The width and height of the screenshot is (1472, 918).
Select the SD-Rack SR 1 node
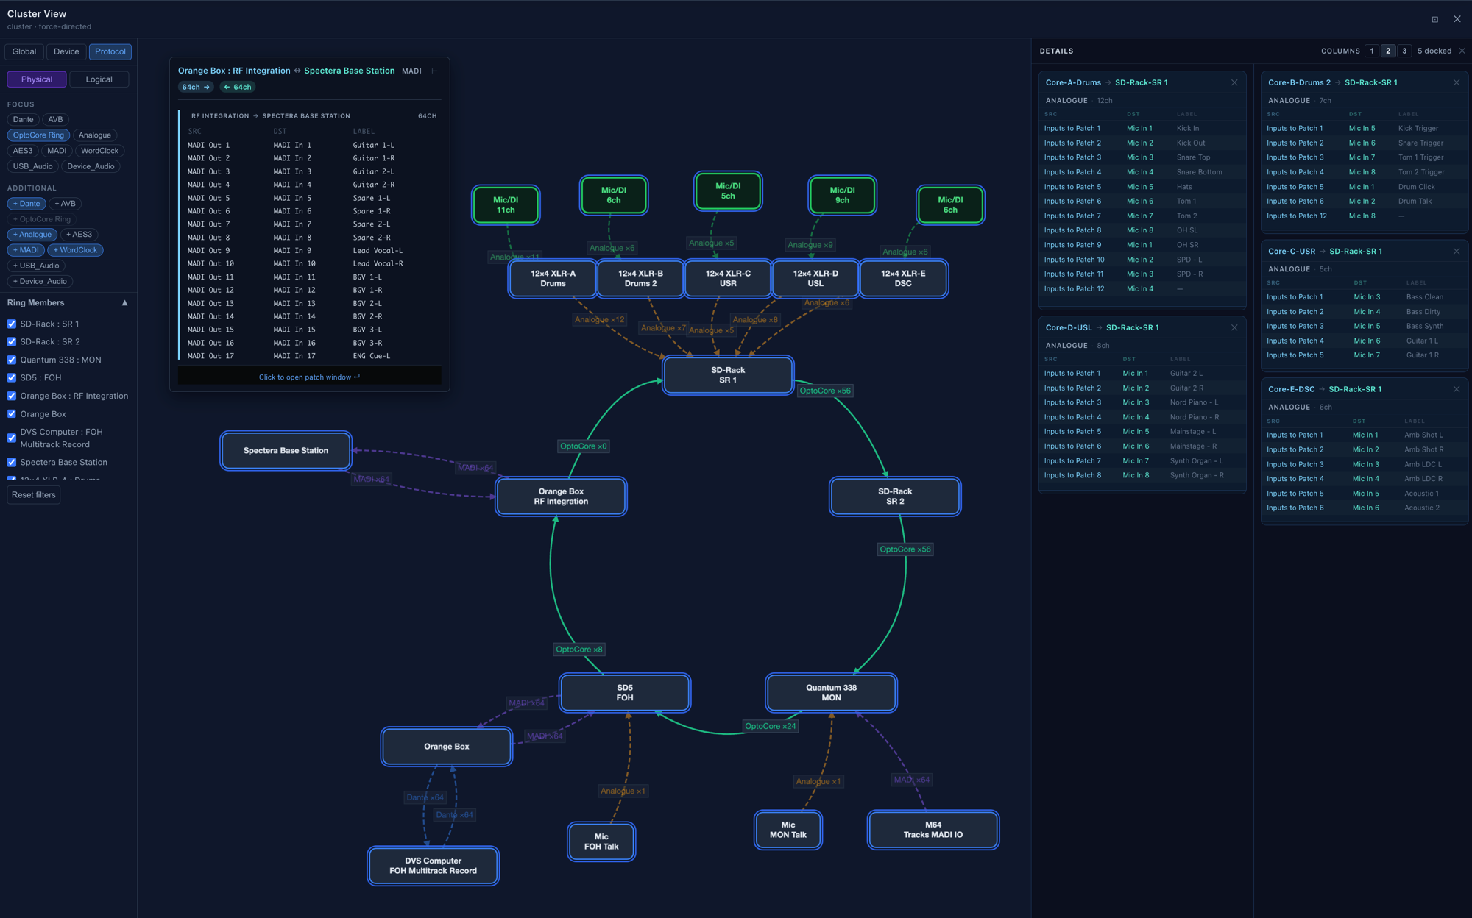click(728, 375)
